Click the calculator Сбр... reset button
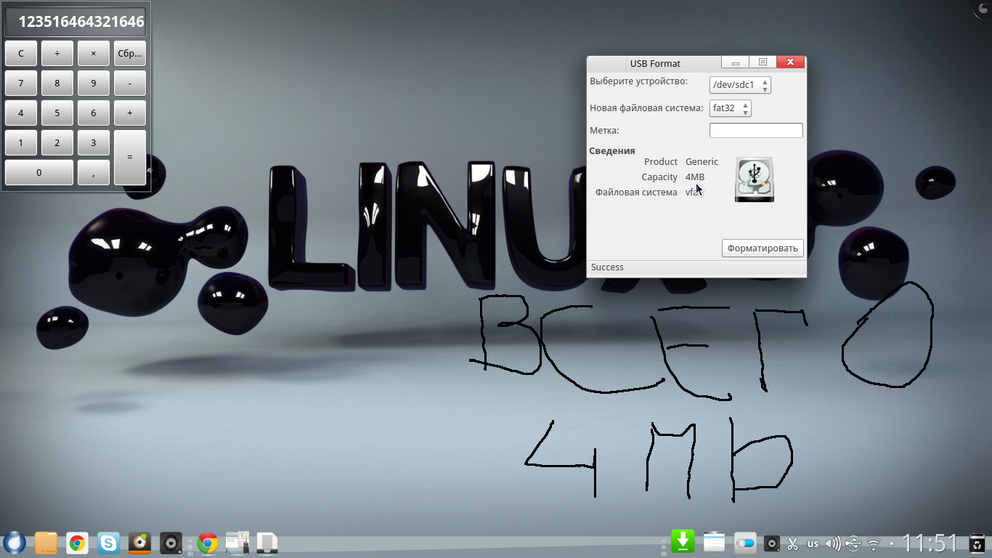992x558 pixels. tap(130, 53)
